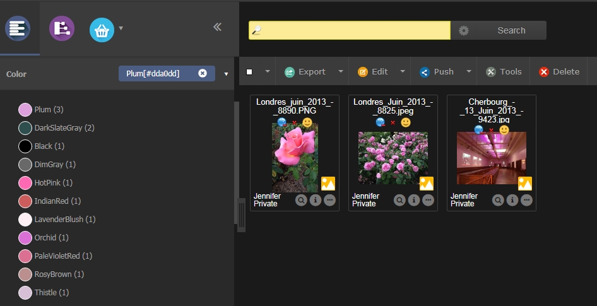Click the Search button
597x306 pixels.
coord(511,30)
